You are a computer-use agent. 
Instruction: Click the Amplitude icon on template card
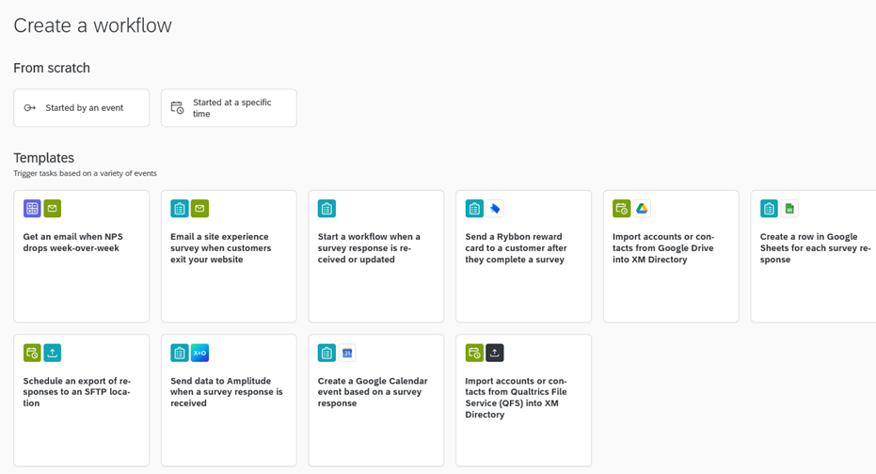(199, 353)
